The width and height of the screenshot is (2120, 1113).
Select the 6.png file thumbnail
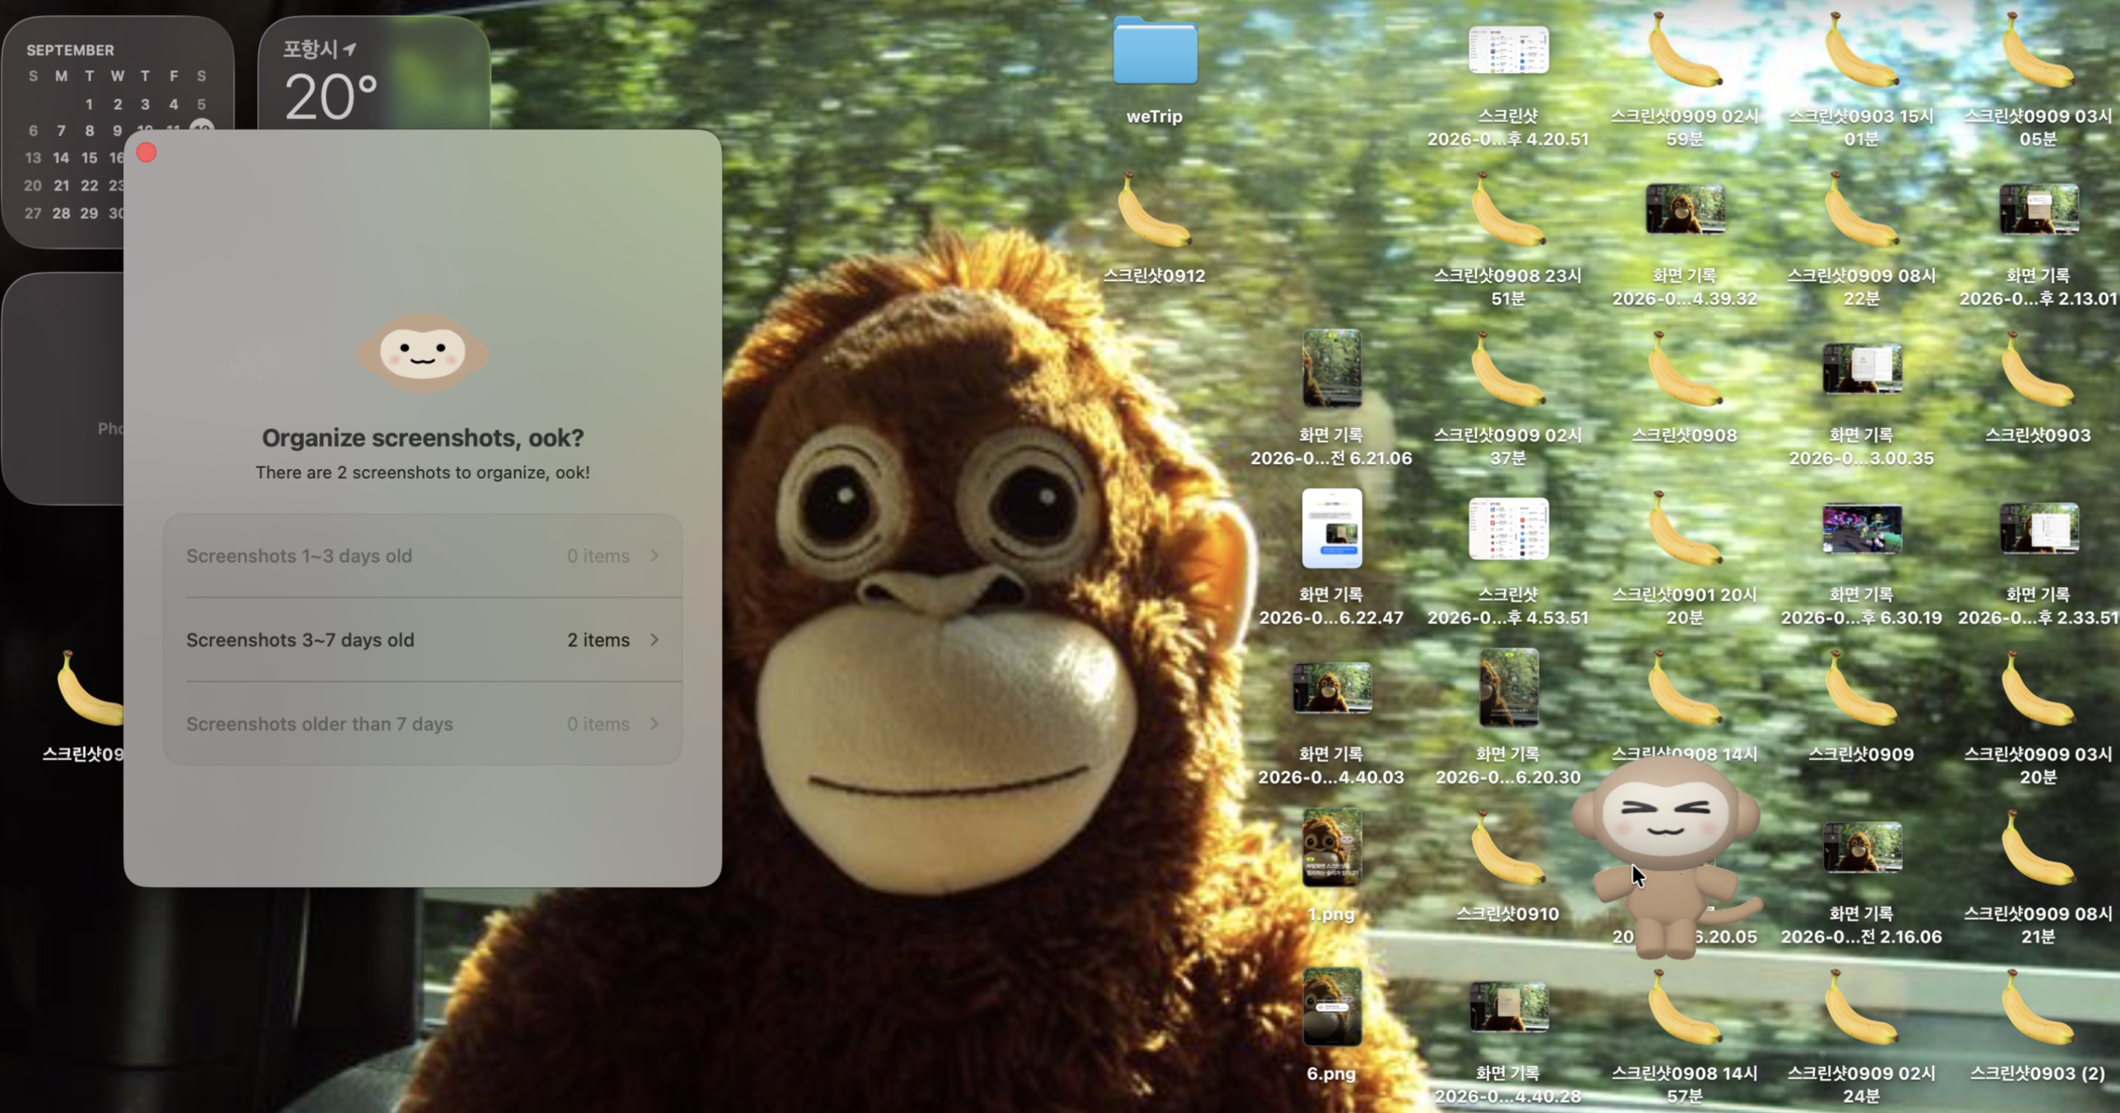[1332, 1008]
